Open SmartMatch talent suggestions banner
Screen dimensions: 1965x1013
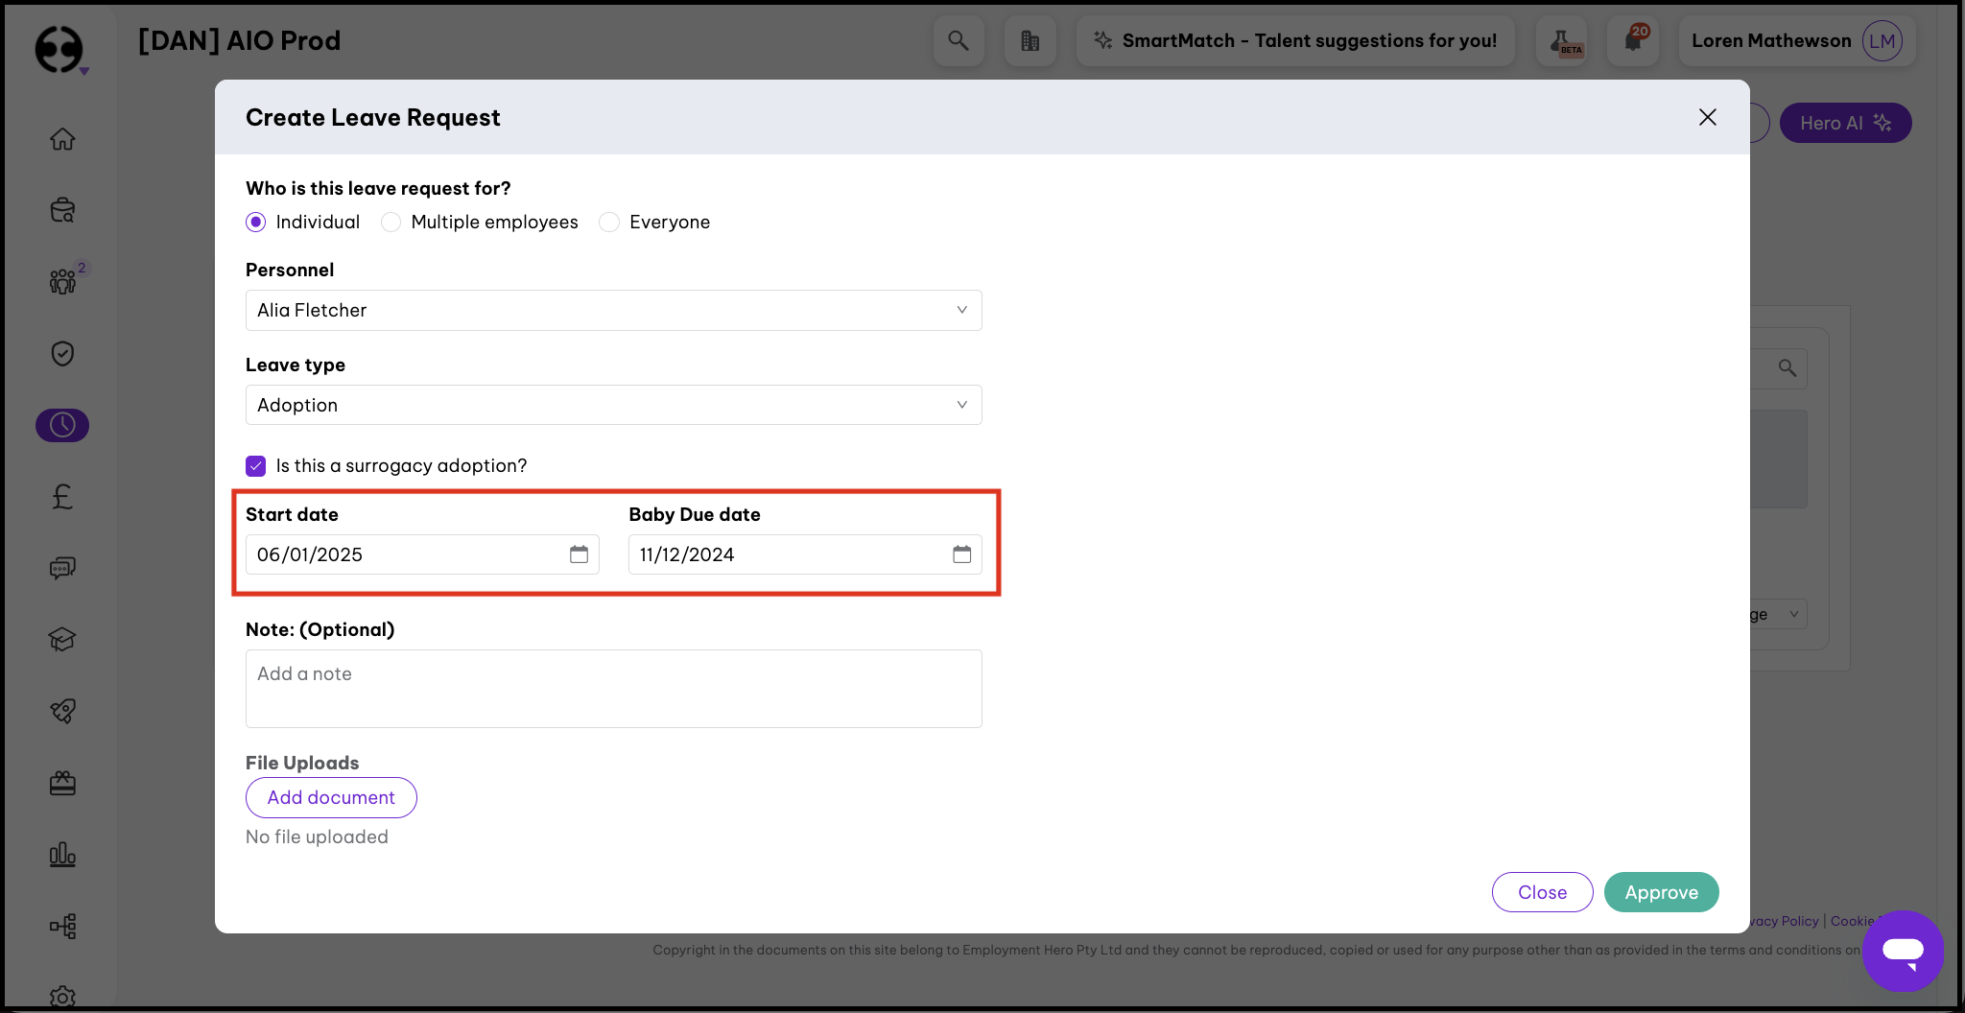click(x=1295, y=40)
